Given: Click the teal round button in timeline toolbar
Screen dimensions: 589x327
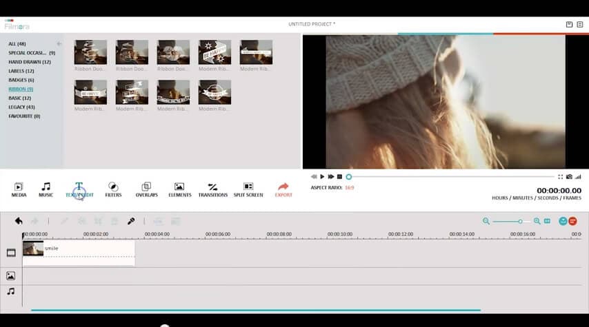Looking at the screenshot, I should point(563,221).
